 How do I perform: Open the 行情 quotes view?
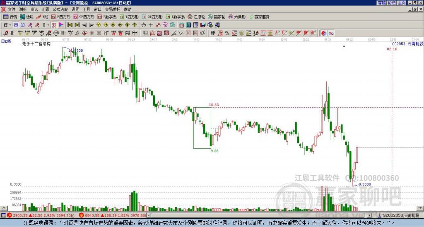pos(10,17)
